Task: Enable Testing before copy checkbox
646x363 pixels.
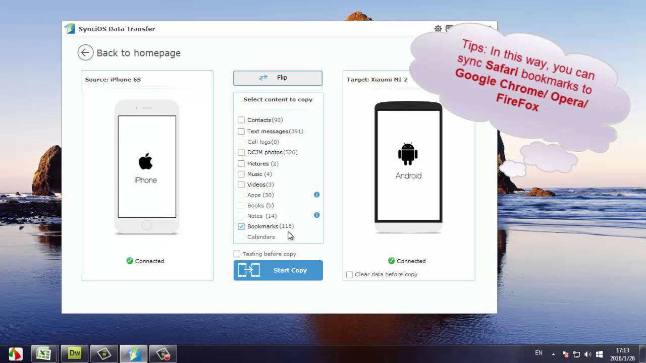Action: pyautogui.click(x=237, y=254)
